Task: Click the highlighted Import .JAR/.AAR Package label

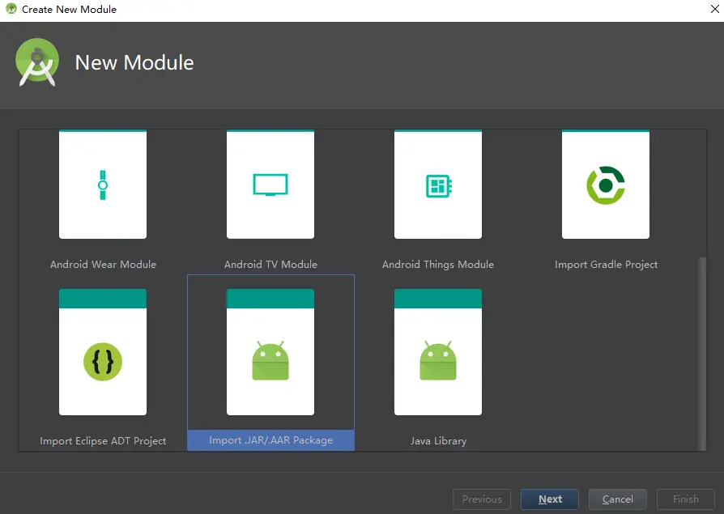Action: coord(270,440)
